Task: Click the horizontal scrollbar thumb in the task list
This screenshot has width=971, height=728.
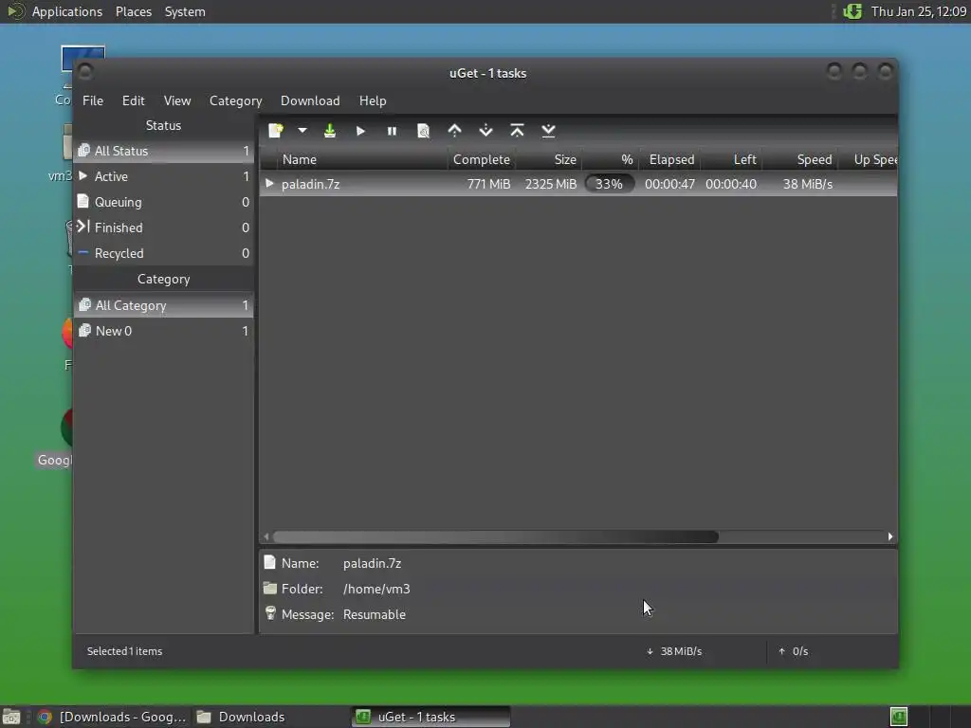Action: point(495,537)
